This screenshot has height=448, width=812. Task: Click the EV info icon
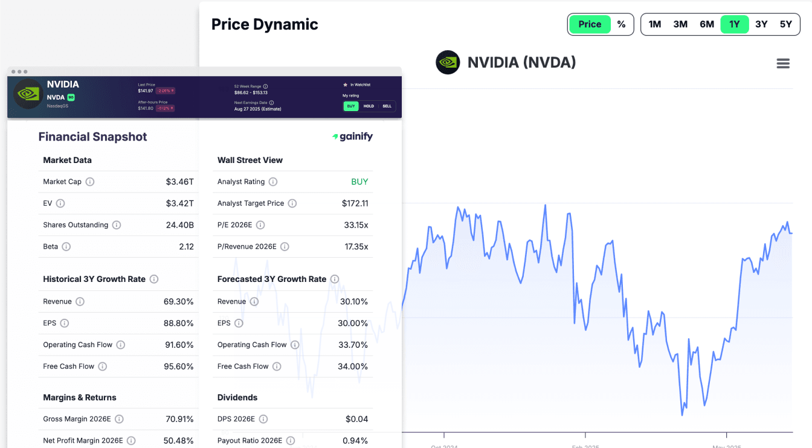60,203
